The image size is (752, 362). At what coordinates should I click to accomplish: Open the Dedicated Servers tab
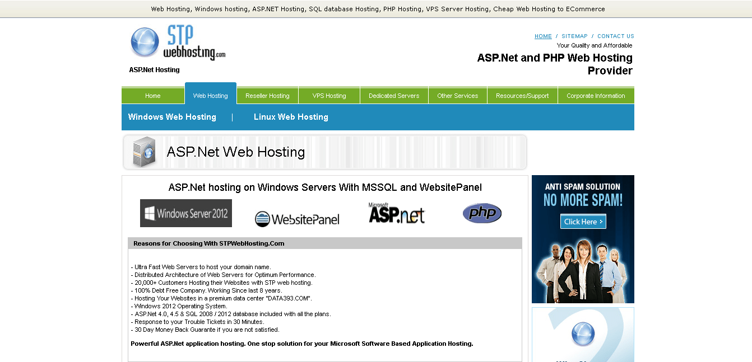click(x=394, y=96)
